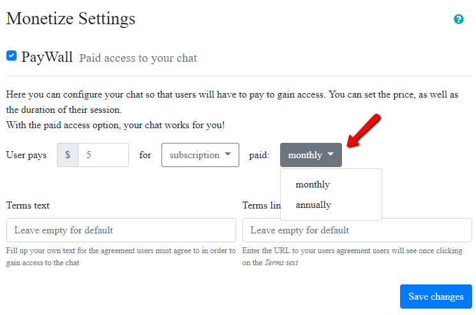
Task: Click the PayWall label text
Action: [x=47, y=57]
